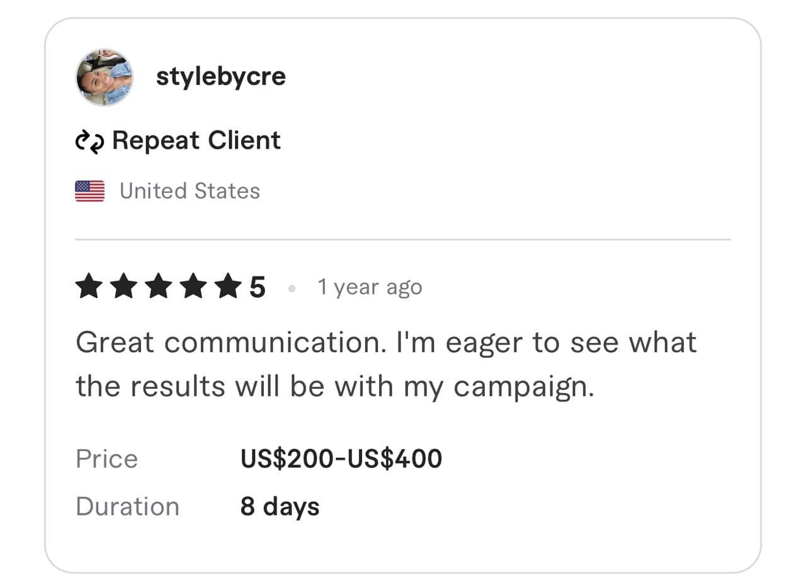Click the Price label

tap(106, 459)
